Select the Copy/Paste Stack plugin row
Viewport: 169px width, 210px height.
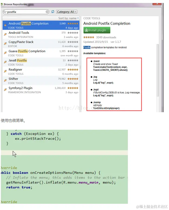coord(41,44)
